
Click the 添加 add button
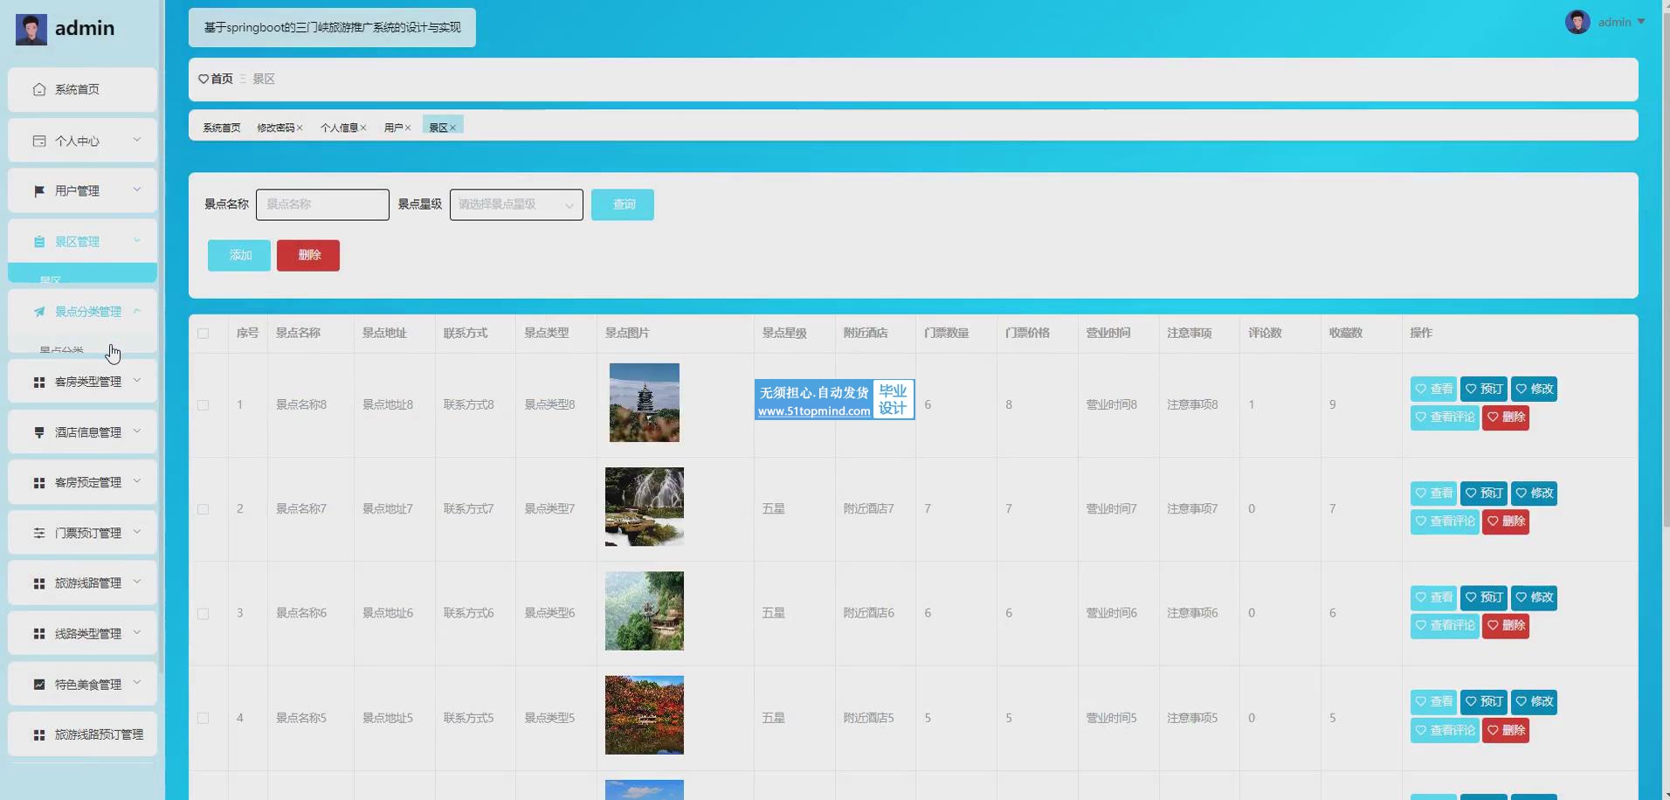click(239, 255)
